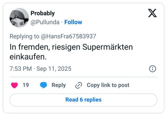Open the @Pullunda handle link
This screenshot has height=116, width=167.
[x=45, y=22]
